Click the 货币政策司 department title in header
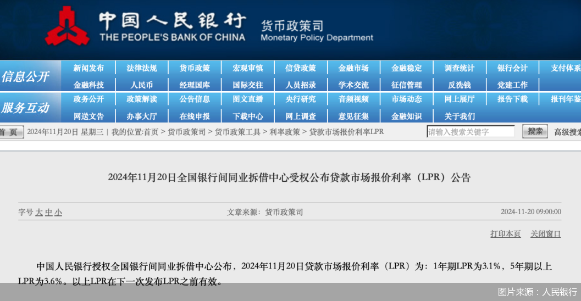Screen dimensions: 581x301 (292, 26)
